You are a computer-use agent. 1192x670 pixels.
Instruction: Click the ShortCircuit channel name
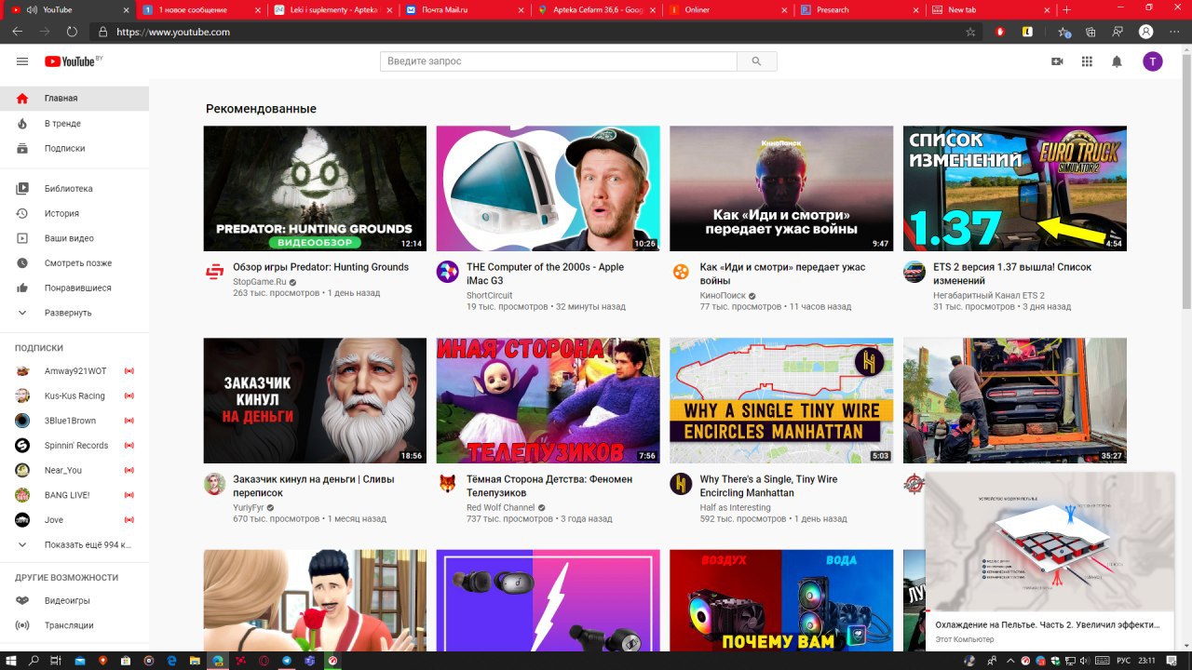490,295
